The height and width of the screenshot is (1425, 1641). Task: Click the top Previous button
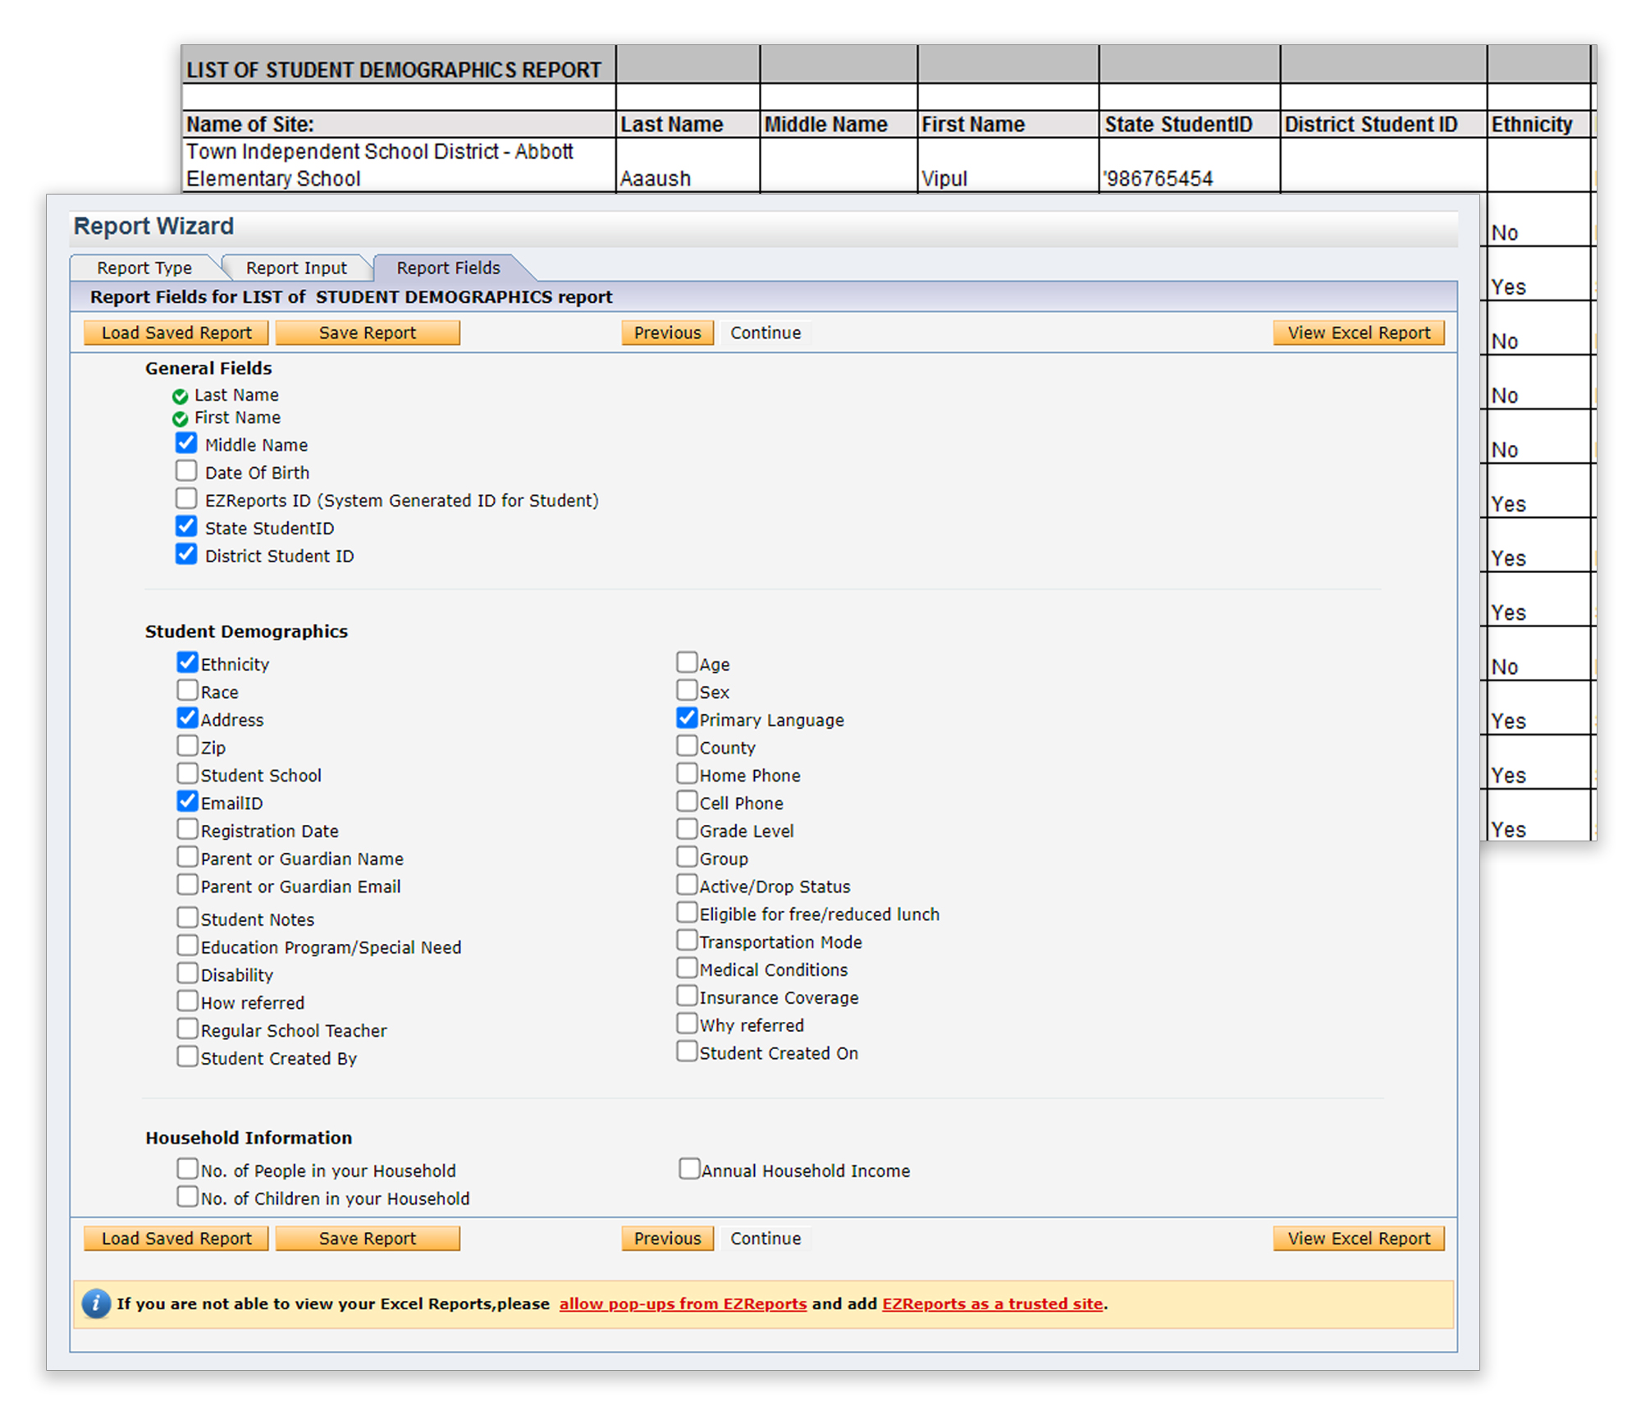point(667,333)
